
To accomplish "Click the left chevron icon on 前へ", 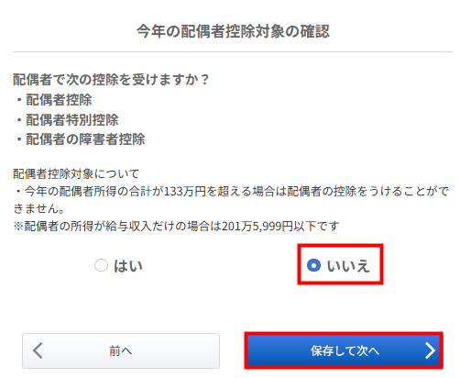I will (38, 350).
